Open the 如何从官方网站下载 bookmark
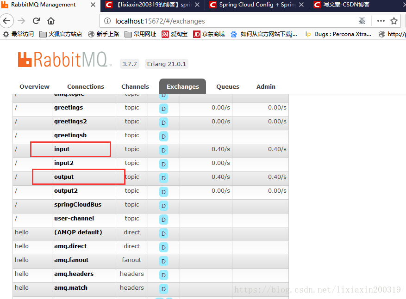The width and height of the screenshot is (406, 299). 263,34
